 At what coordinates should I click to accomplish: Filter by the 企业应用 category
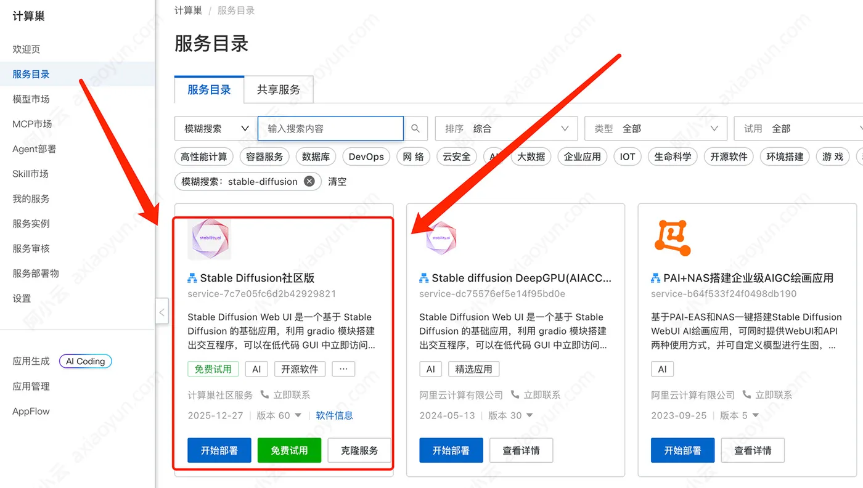tap(583, 157)
